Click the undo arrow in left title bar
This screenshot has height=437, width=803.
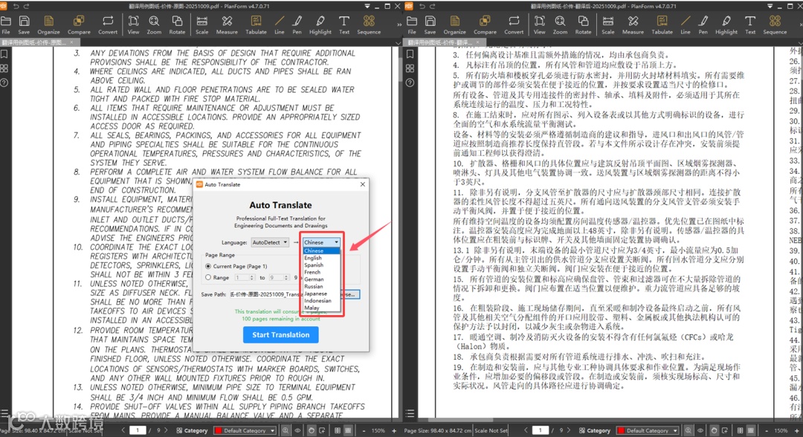pyautogui.click(x=16, y=6)
